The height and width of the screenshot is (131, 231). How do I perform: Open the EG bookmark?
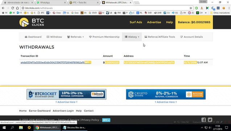pos(175,13)
